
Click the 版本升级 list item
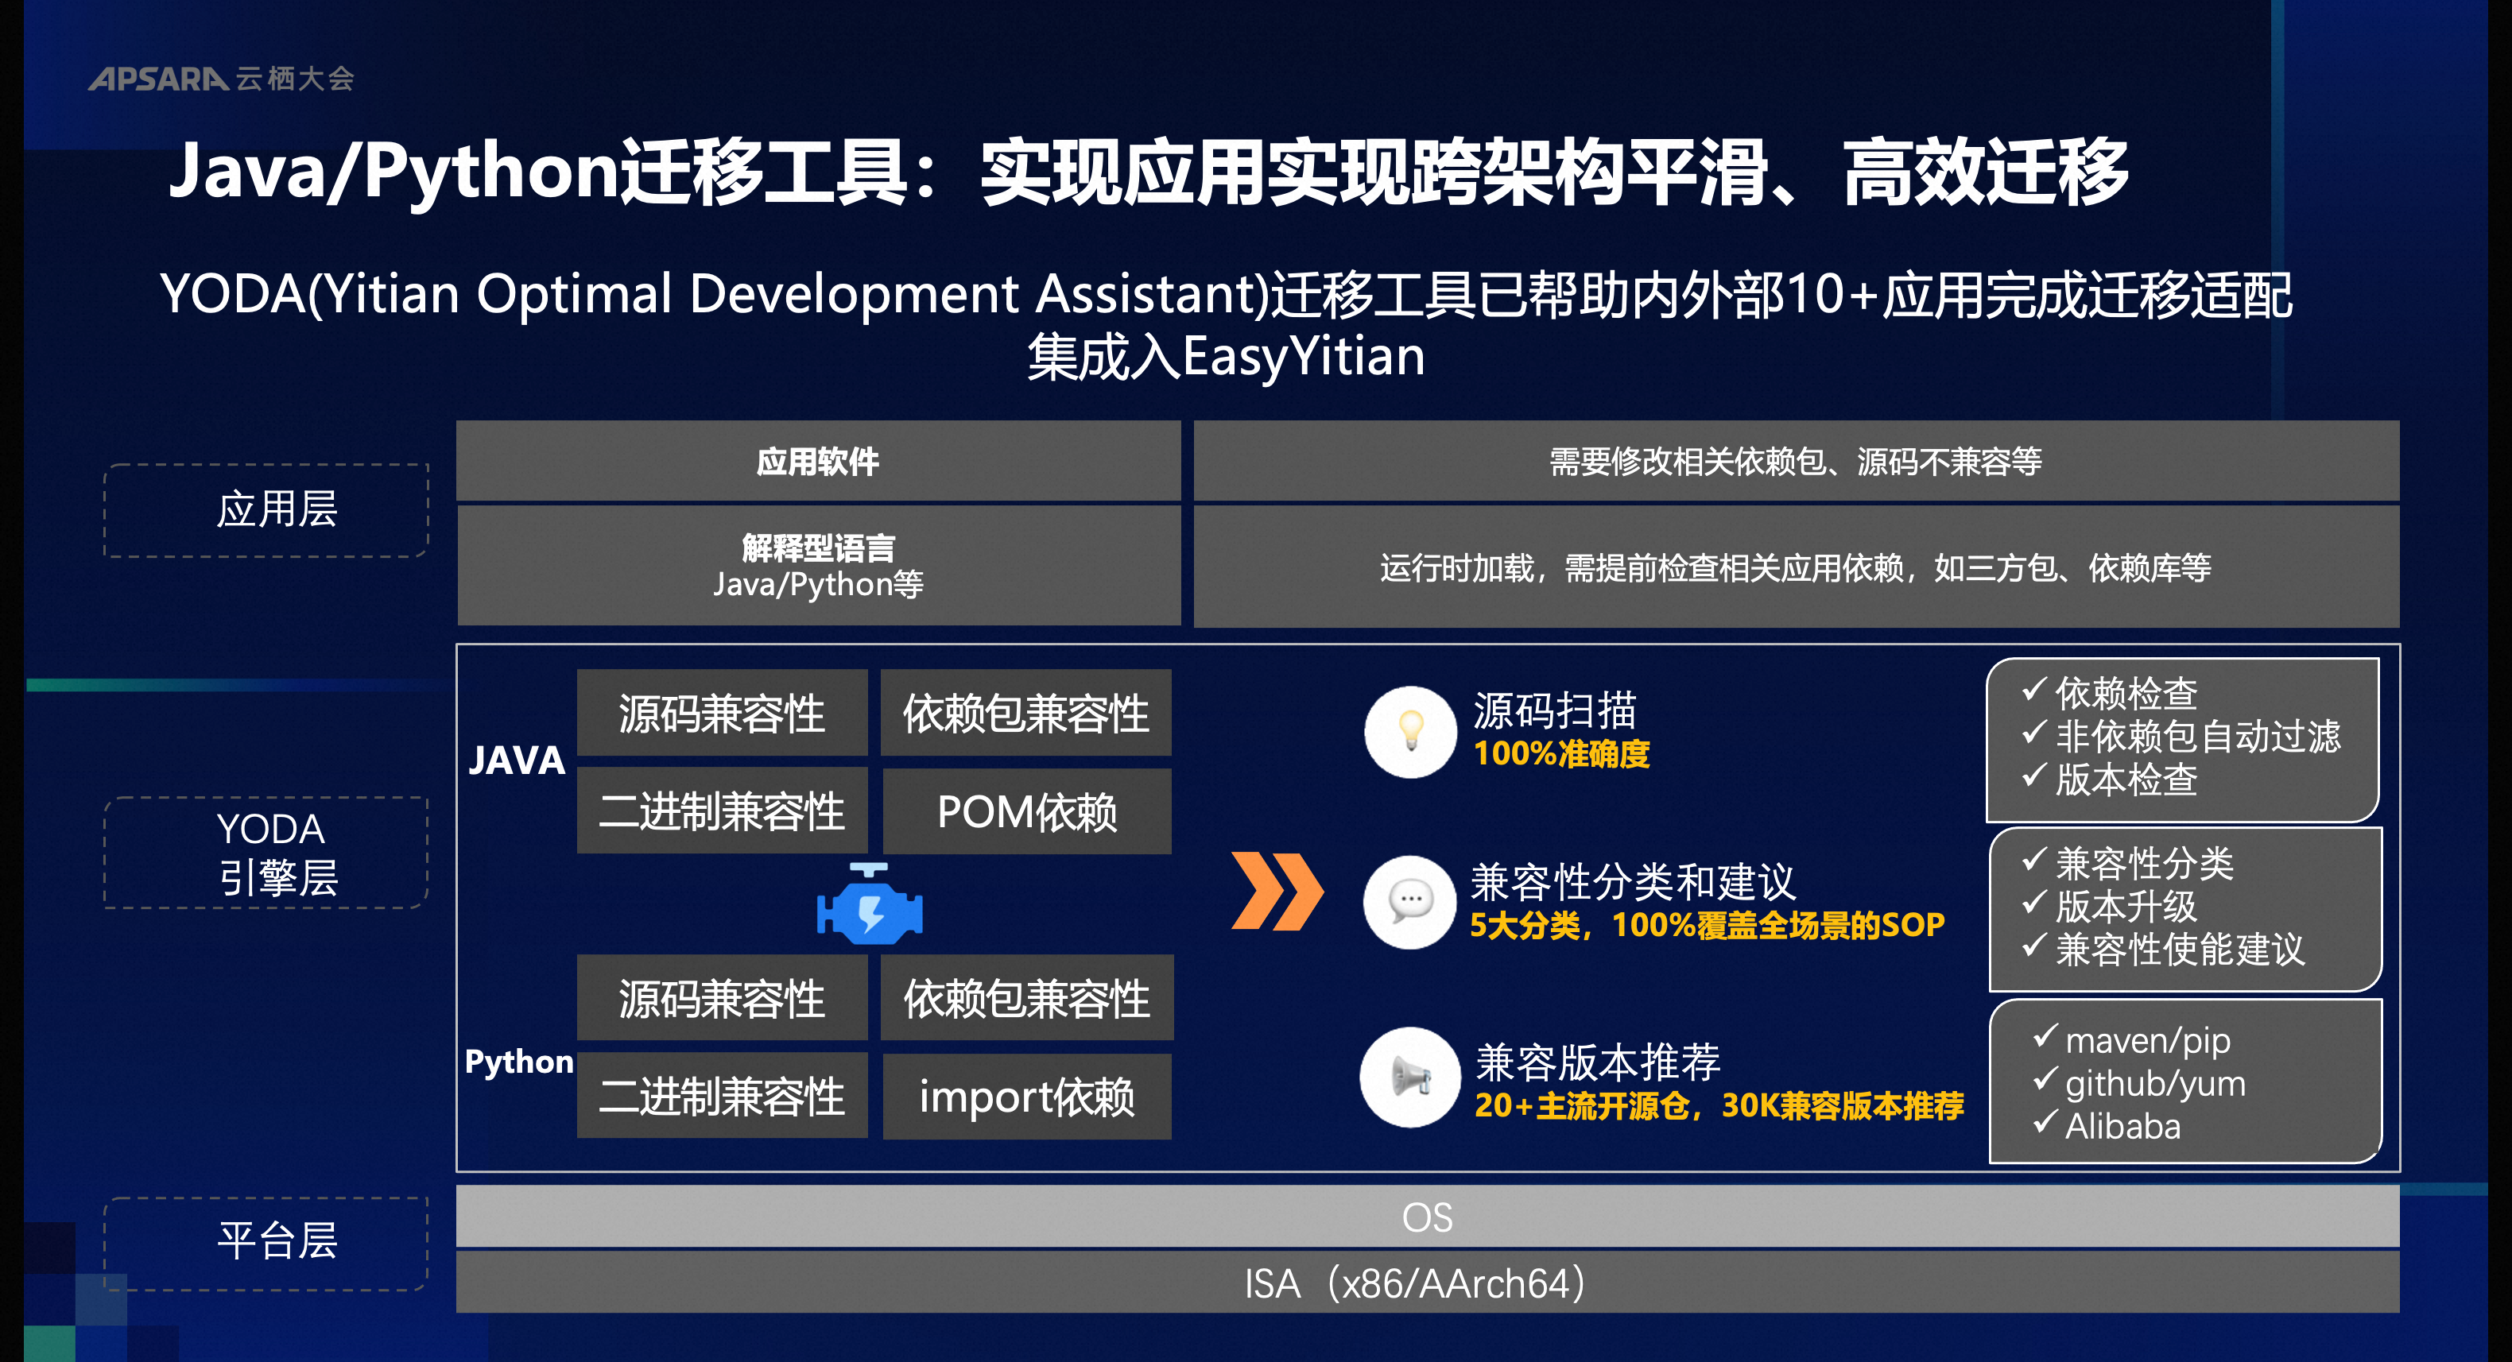pos(2126,906)
